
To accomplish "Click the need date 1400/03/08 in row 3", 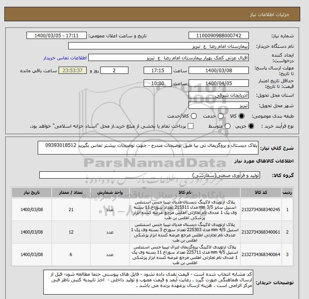I will point(32,254).
